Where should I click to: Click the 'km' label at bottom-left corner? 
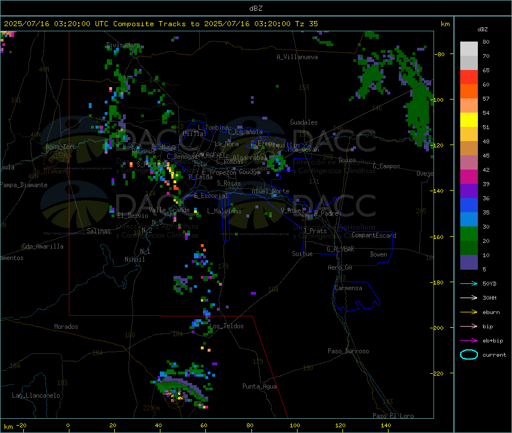point(9,427)
